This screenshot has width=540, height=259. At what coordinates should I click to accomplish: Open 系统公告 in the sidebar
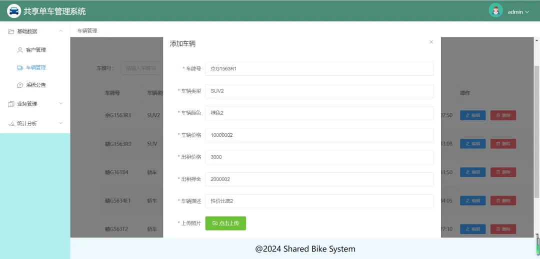[x=35, y=85]
